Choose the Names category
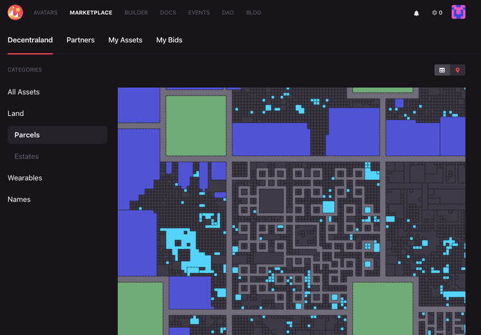The width and height of the screenshot is (481, 335). (19, 199)
